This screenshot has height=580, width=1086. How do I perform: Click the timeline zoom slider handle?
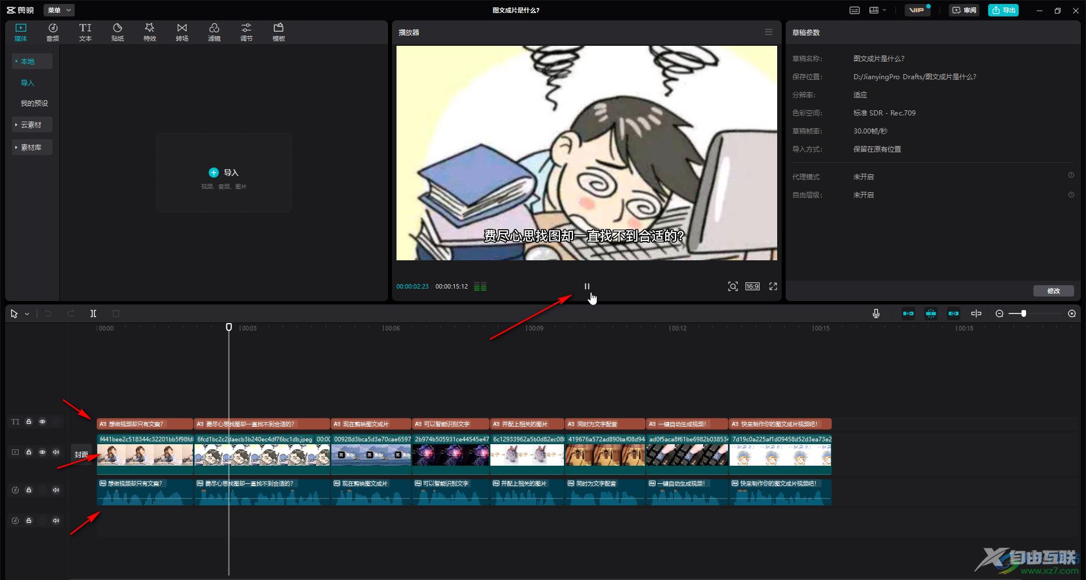(1024, 313)
